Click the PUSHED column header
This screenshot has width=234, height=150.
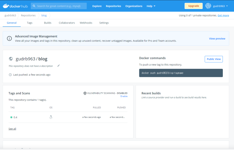pyautogui.click(x=121, y=107)
